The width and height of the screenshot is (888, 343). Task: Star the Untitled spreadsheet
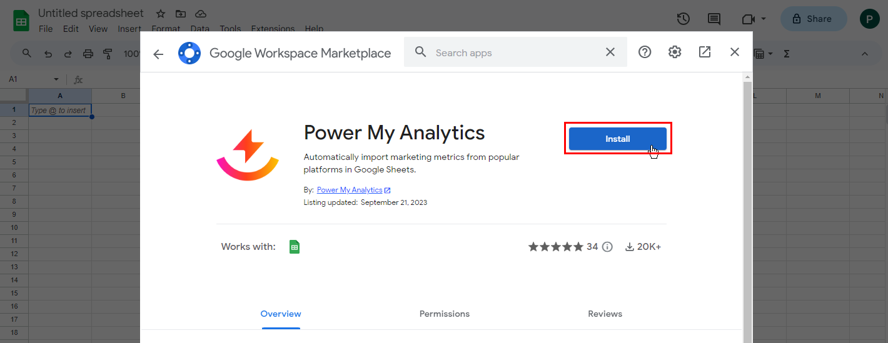tap(161, 14)
